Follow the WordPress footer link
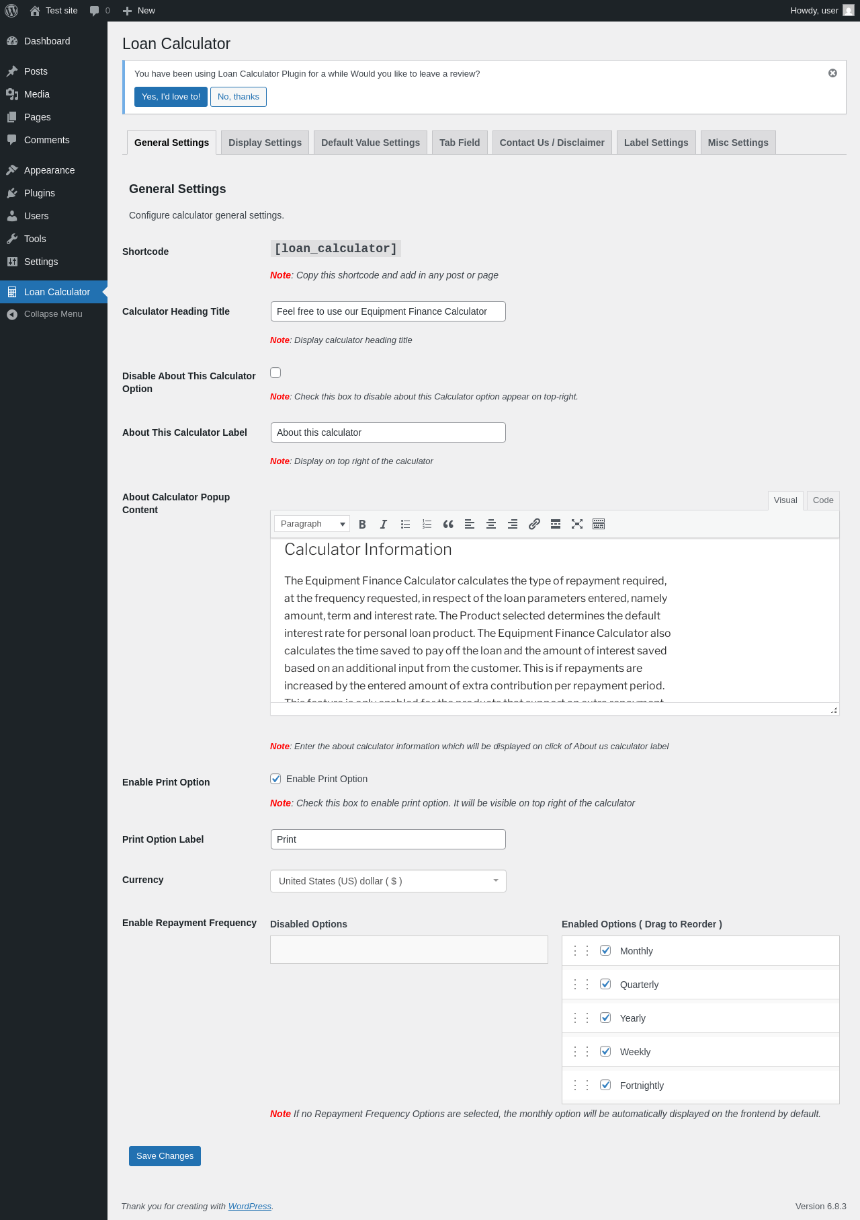 pos(250,1207)
